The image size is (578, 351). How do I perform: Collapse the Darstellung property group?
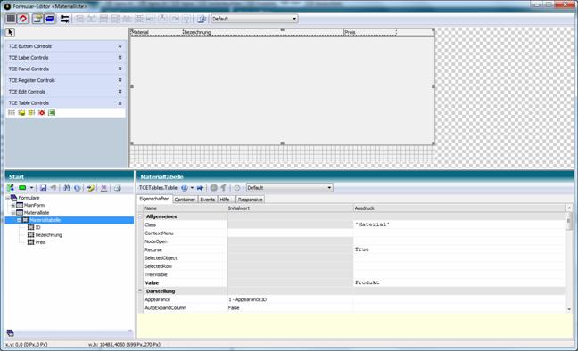(140, 291)
